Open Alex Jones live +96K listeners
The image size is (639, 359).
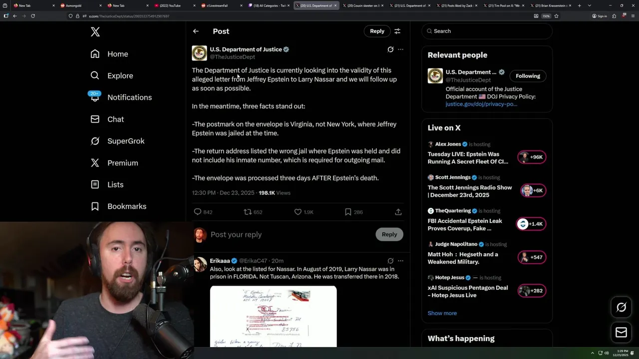[533, 157]
